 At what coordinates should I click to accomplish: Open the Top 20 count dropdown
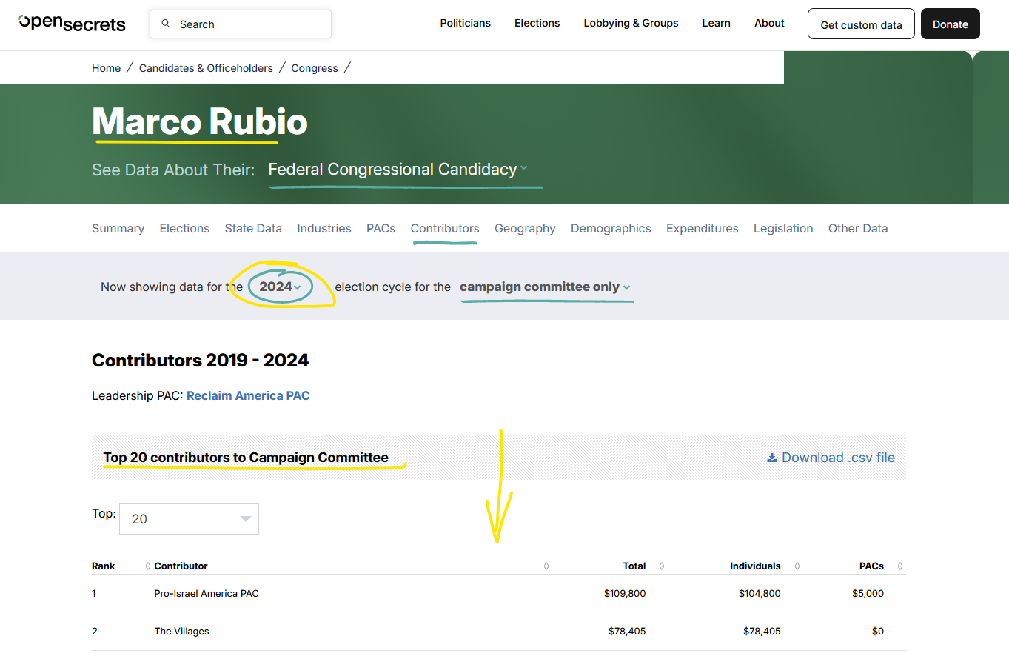(189, 519)
